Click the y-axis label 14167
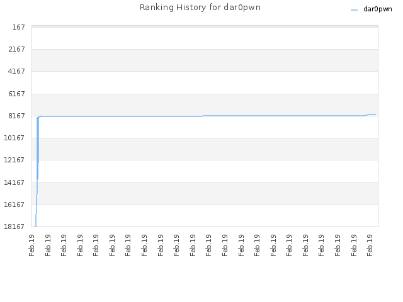The image size is (403, 302). pyautogui.click(x=14, y=182)
